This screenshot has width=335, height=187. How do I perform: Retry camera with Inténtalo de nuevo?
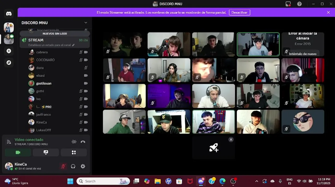(x=303, y=54)
